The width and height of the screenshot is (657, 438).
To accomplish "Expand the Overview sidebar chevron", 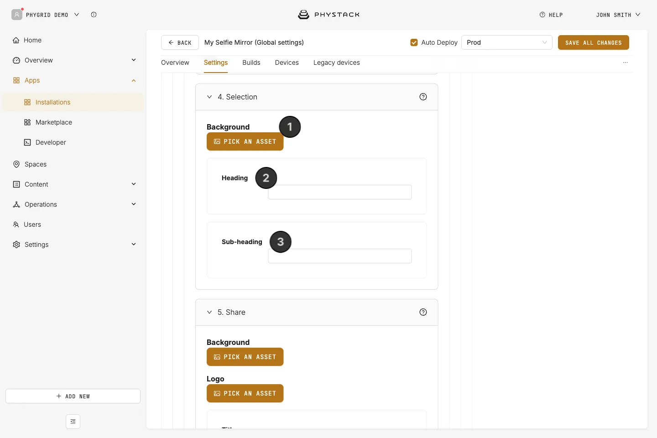I will pos(134,60).
